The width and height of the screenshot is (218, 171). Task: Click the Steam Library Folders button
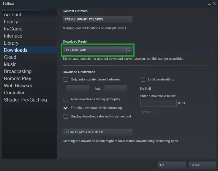click(97, 20)
